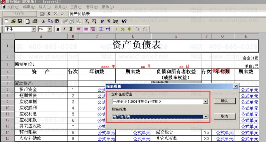Screen dimensions: 266x142
Task: Create a new report with the blank page icon
Action: [6, 21]
